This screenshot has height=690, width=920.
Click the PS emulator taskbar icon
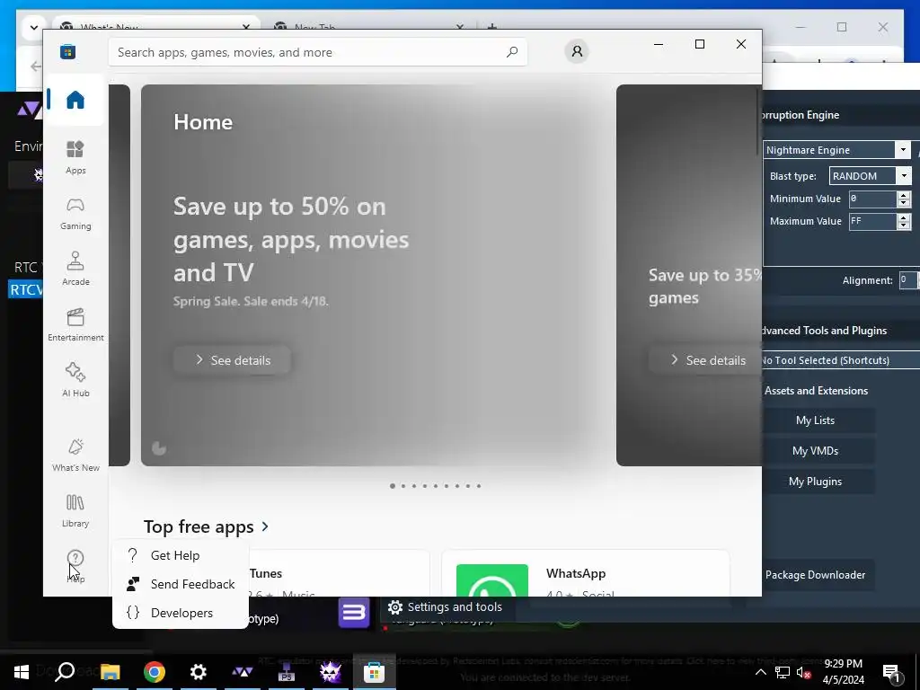(x=286, y=672)
